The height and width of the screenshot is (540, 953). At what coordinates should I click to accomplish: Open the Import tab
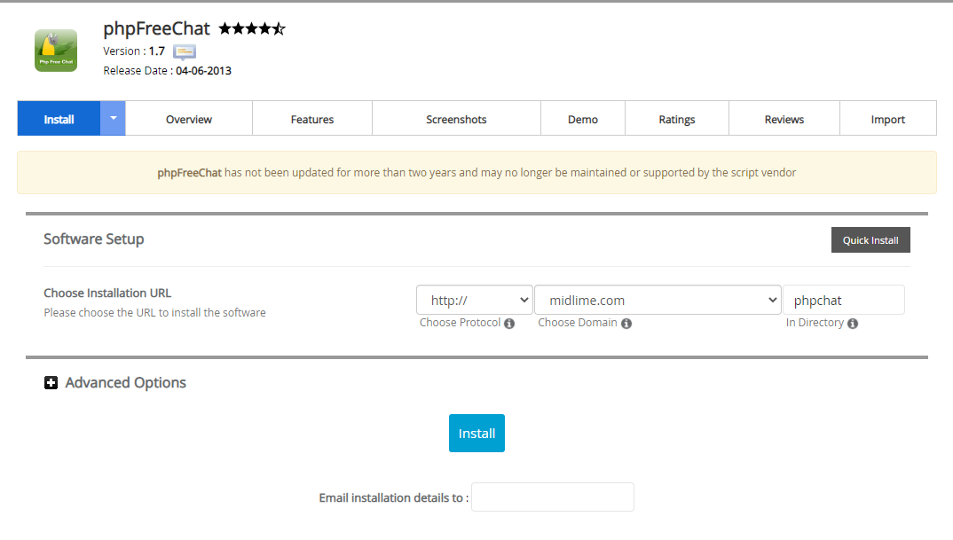pyautogui.click(x=887, y=118)
